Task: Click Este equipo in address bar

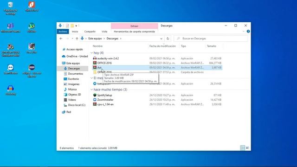Action: click(95, 39)
